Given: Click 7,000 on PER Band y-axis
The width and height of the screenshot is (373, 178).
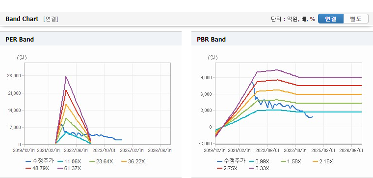Looking at the screenshot, I should (16, 128).
